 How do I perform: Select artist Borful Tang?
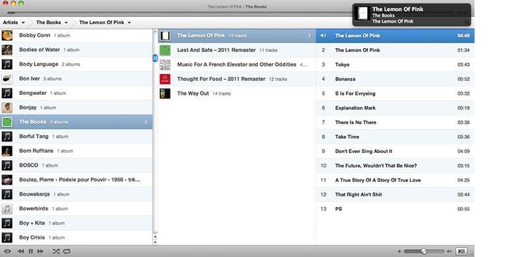coord(76,136)
